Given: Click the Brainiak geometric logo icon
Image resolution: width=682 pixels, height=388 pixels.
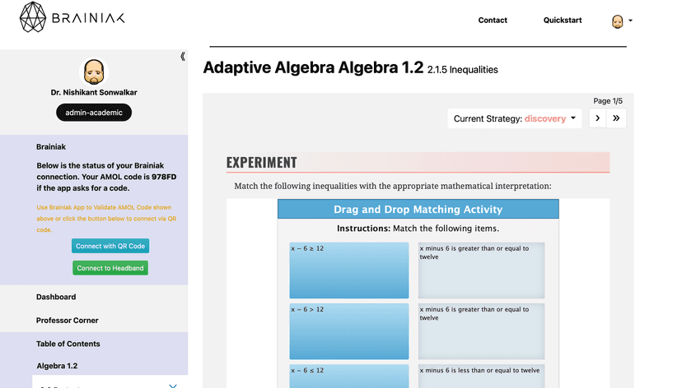Looking at the screenshot, I should (x=33, y=17).
